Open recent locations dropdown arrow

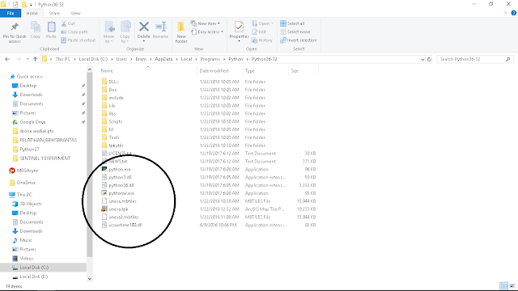click(x=27, y=59)
